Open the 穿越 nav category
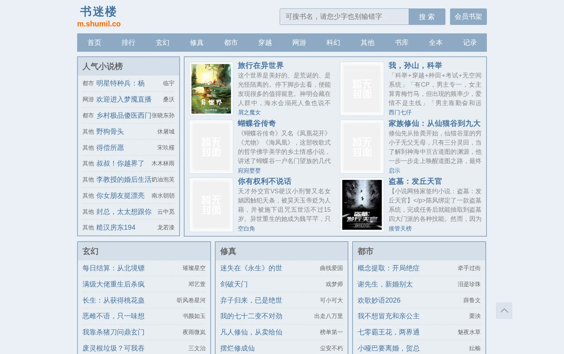This screenshot has height=354, width=564. click(x=265, y=43)
